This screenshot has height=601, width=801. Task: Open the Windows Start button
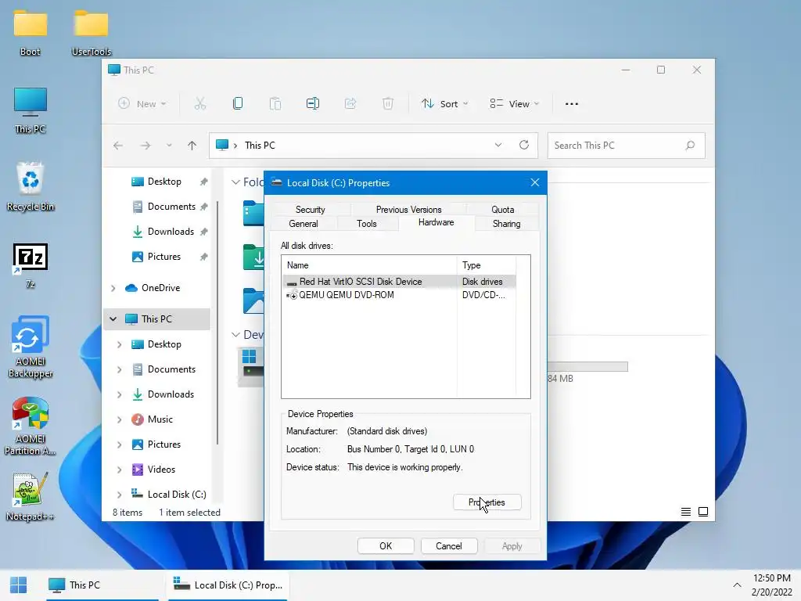click(19, 585)
